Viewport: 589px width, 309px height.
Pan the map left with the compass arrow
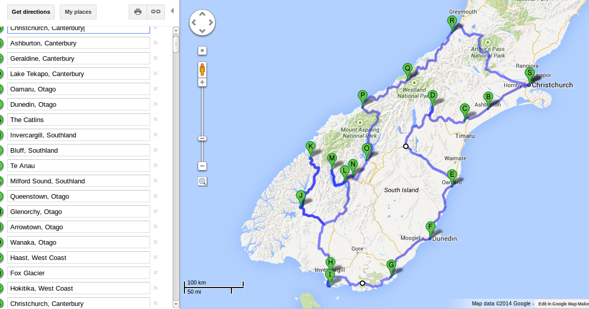[194, 22]
